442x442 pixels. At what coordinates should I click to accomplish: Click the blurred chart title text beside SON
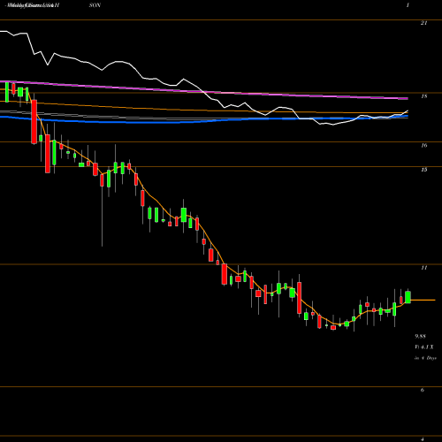point(33,5)
